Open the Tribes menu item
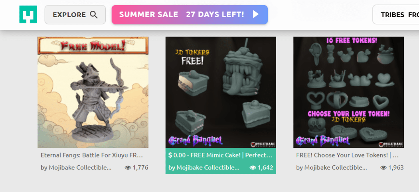The image size is (419, 192). click(393, 15)
